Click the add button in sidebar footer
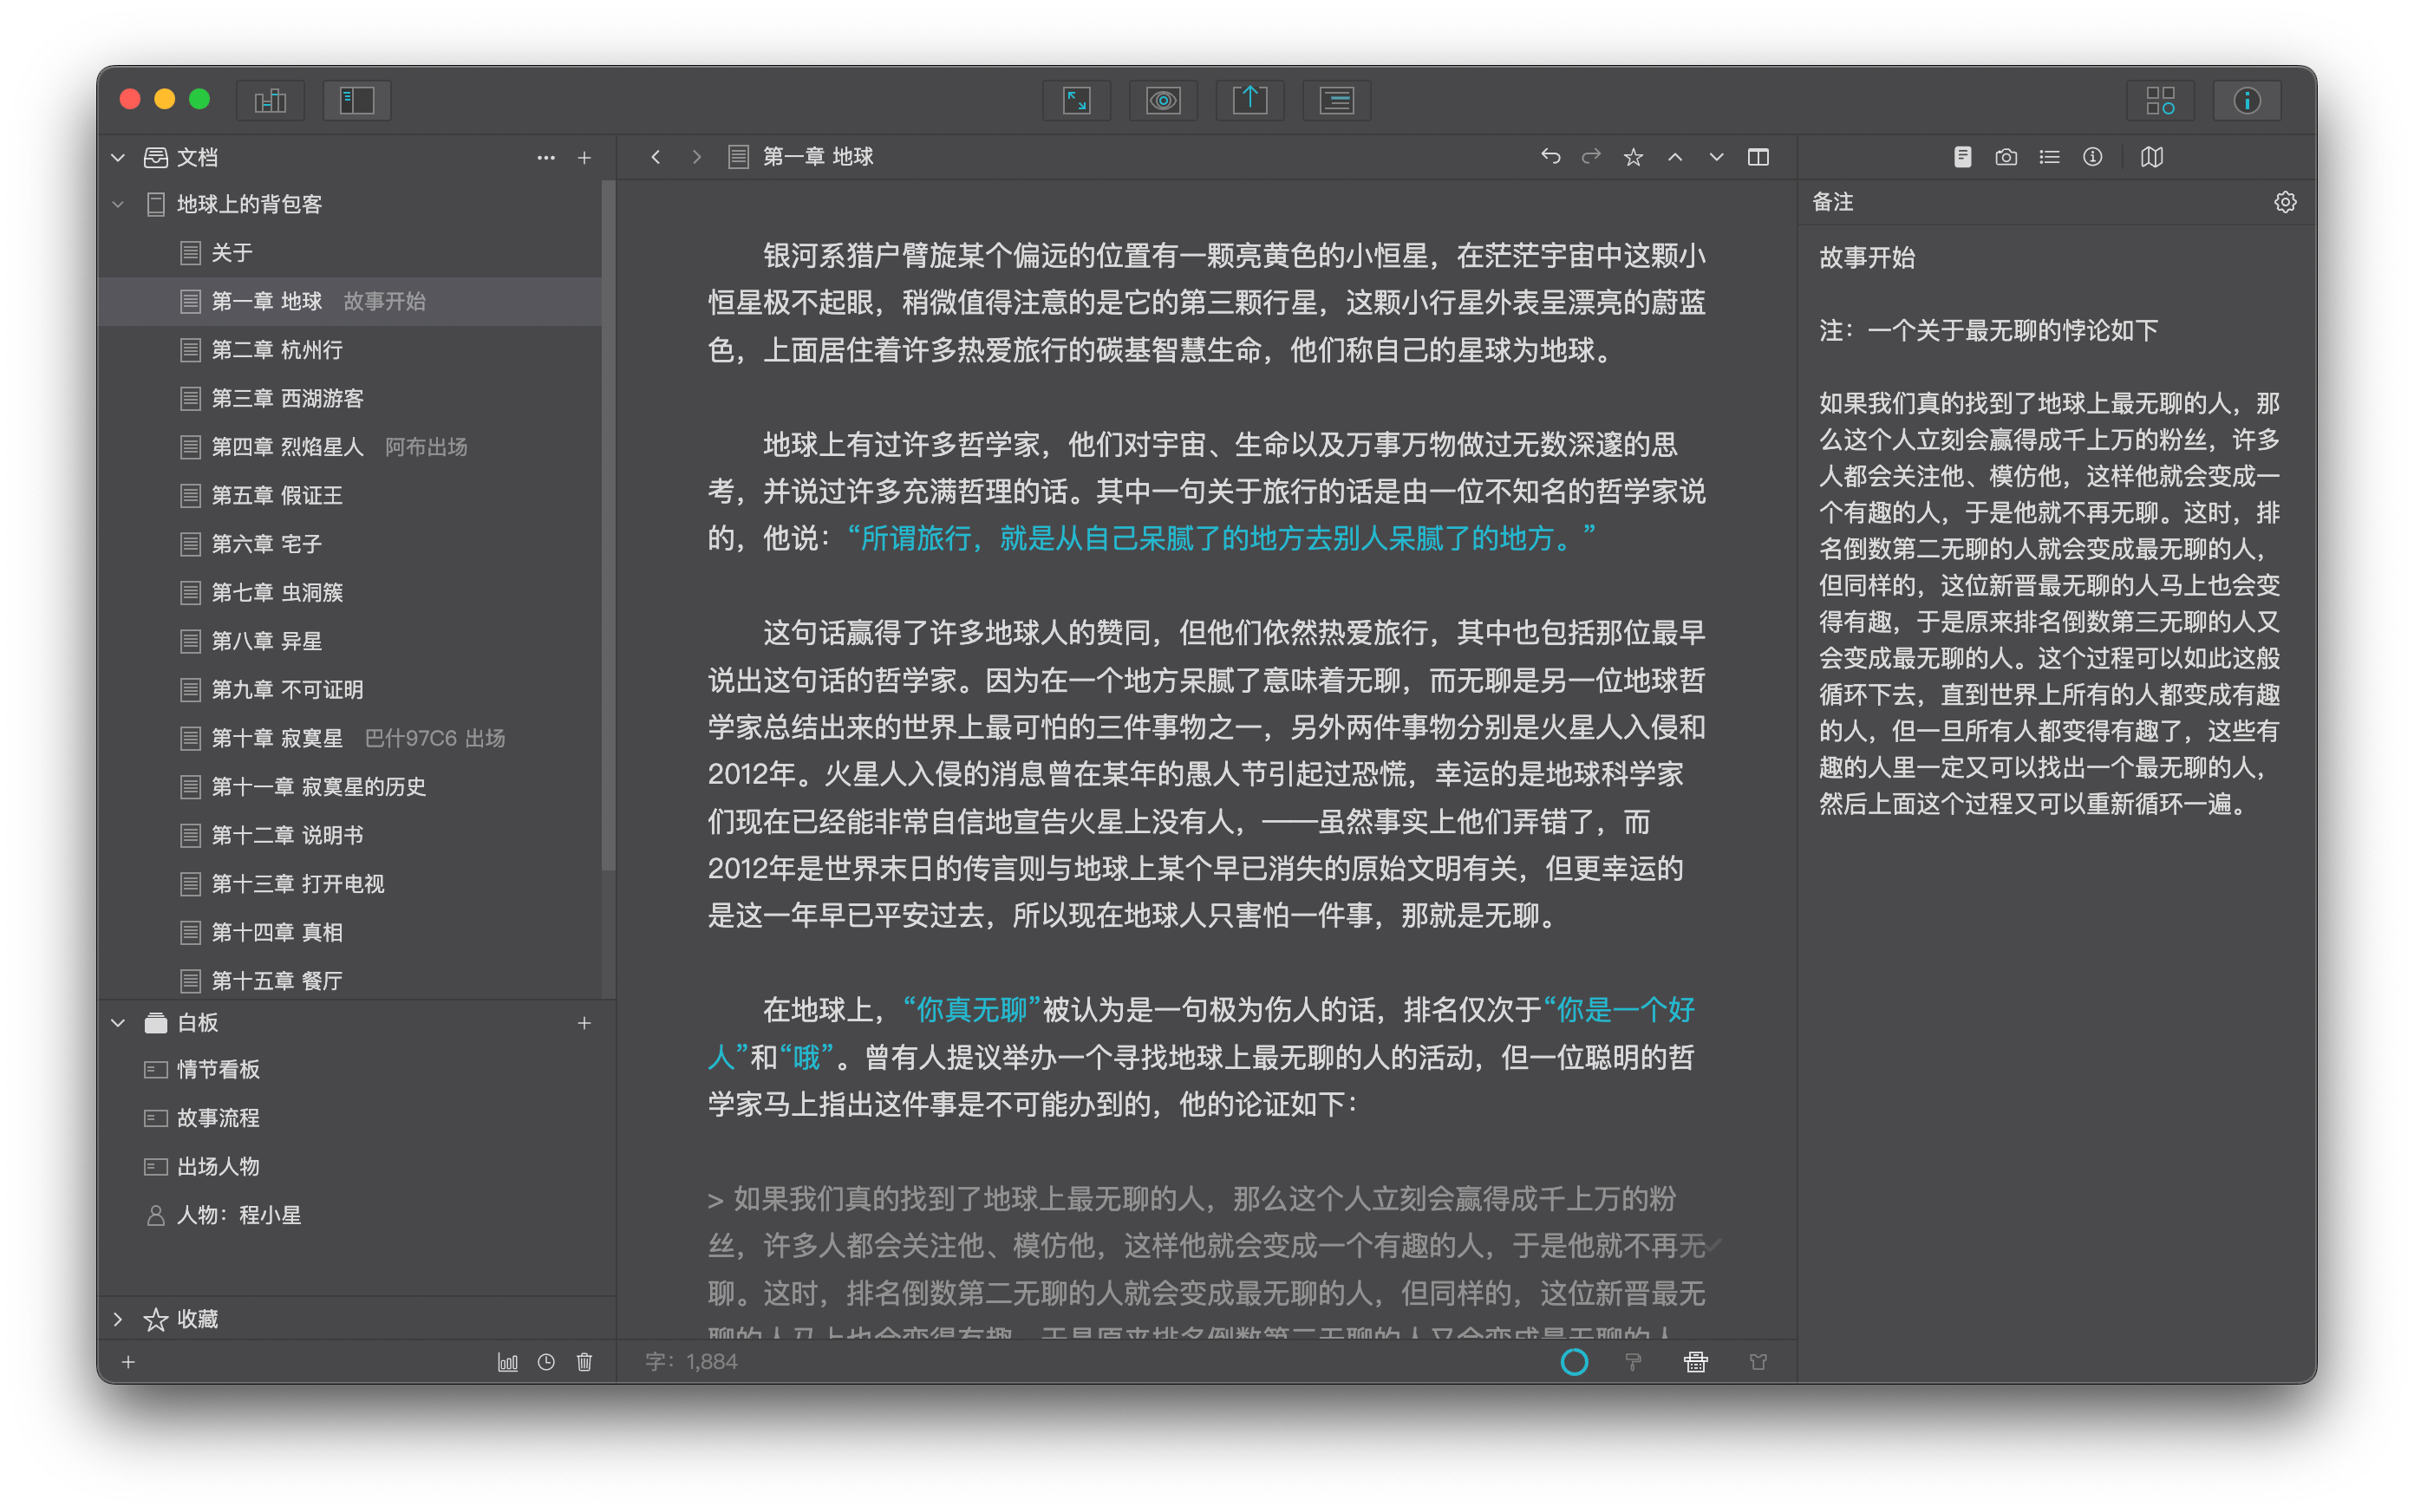This screenshot has height=1512, width=2414. point(128,1362)
